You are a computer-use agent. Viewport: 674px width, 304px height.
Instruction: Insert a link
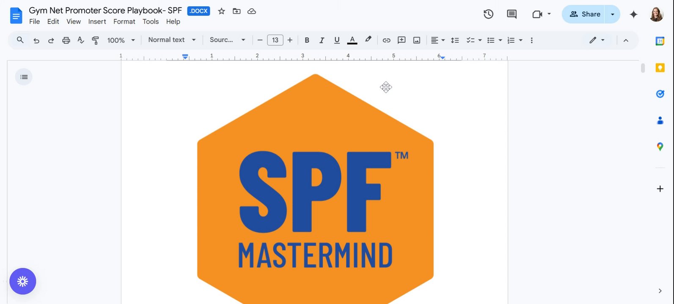click(x=386, y=40)
